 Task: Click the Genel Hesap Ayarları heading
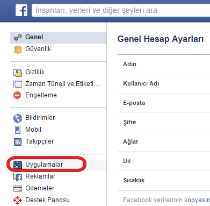point(161,39)
